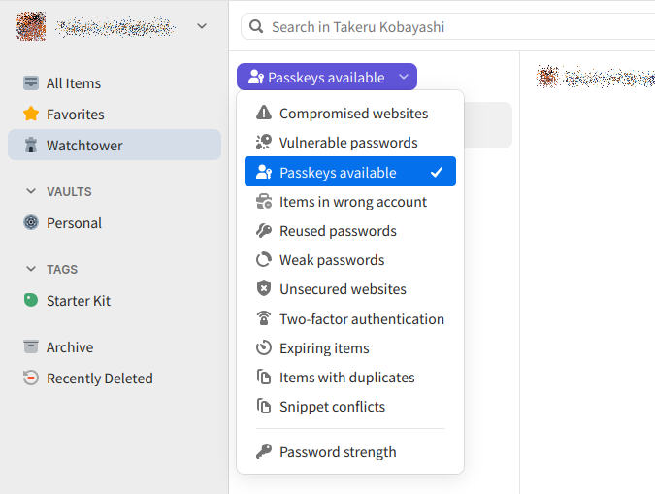Select the Favorites star icon
This screenshot has height=494, width=655.
tap(31, 114)
